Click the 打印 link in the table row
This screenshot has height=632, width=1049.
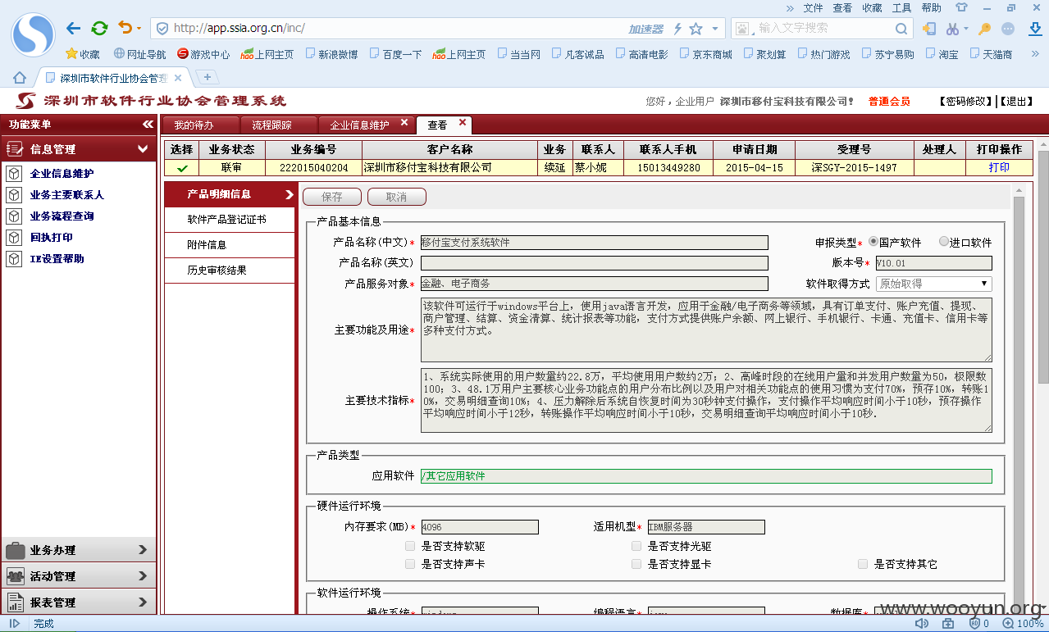[999, 167]
